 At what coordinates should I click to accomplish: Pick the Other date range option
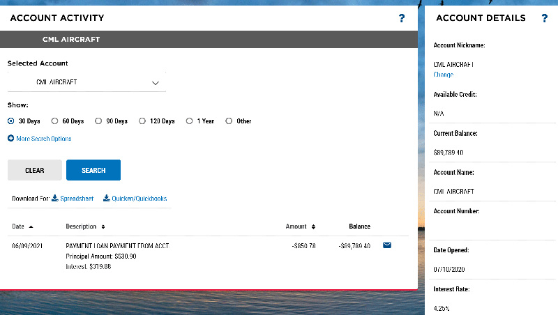point(229,121)
